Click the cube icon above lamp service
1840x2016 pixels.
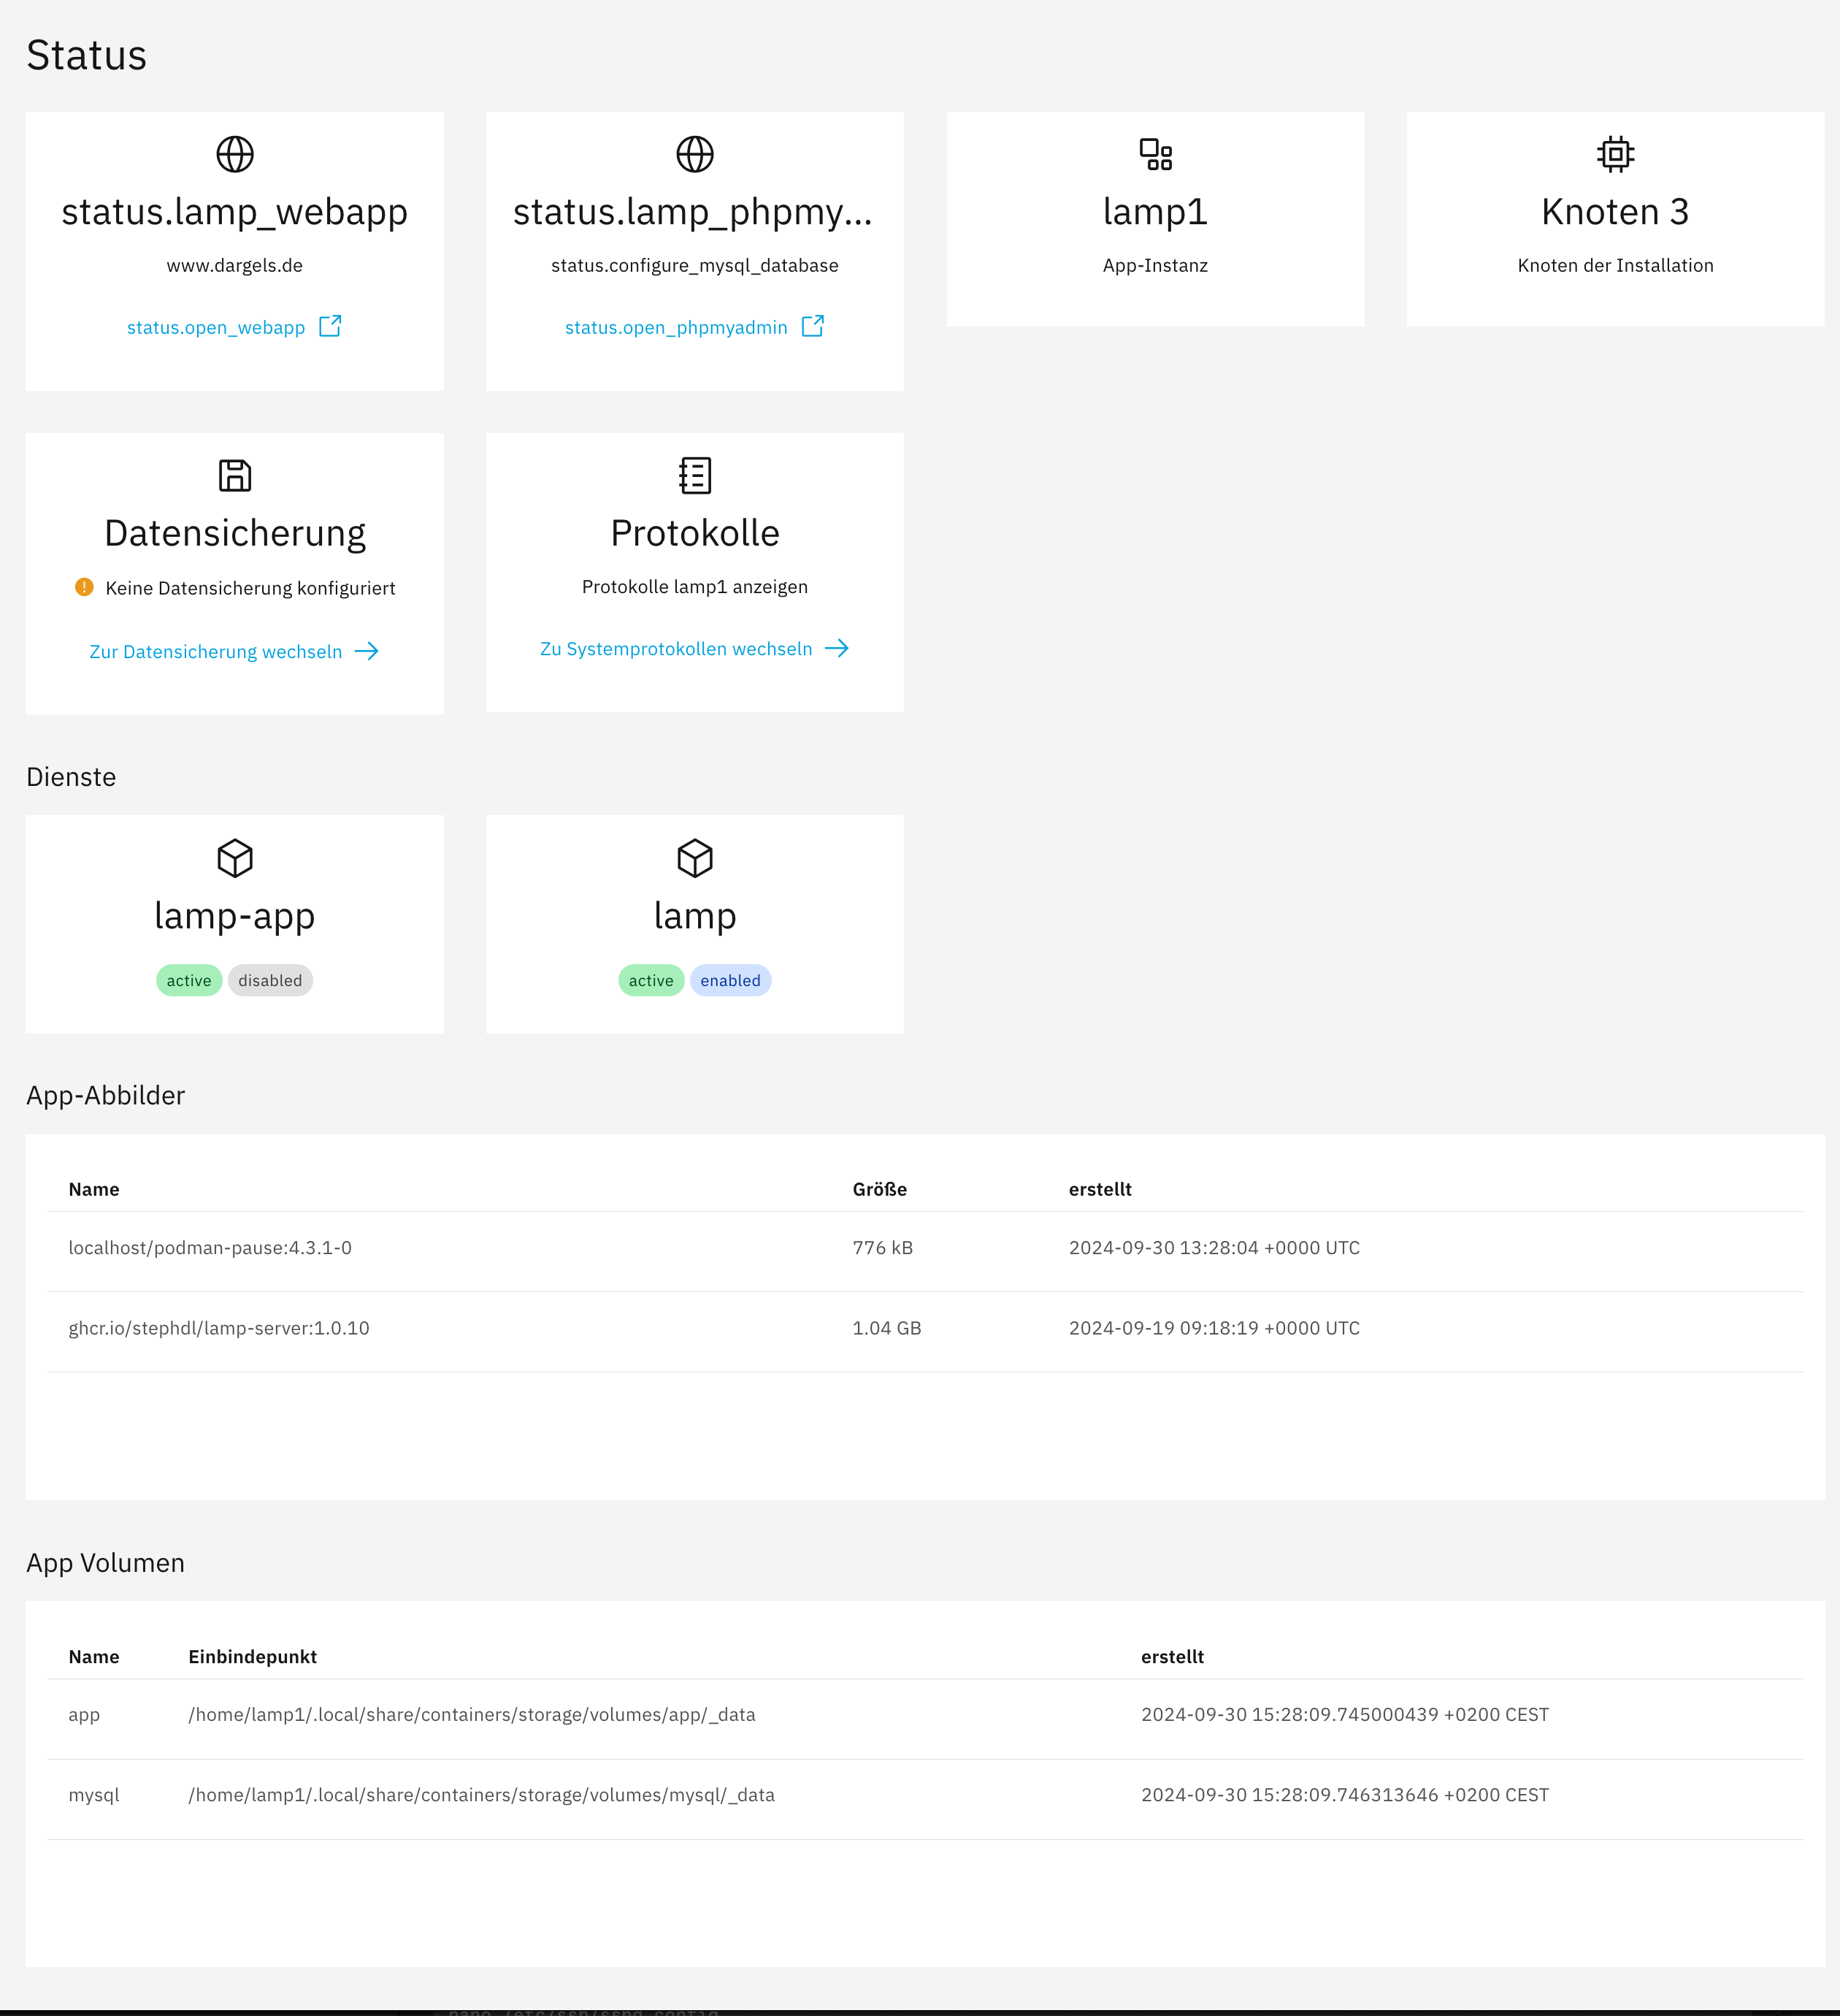(x=694, y=858)
